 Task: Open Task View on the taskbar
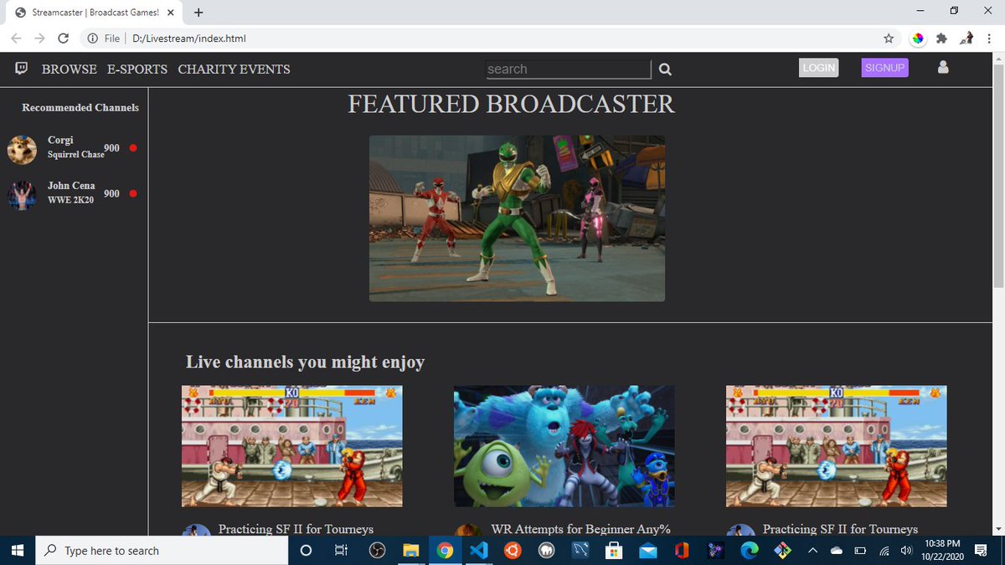[341, 551]
